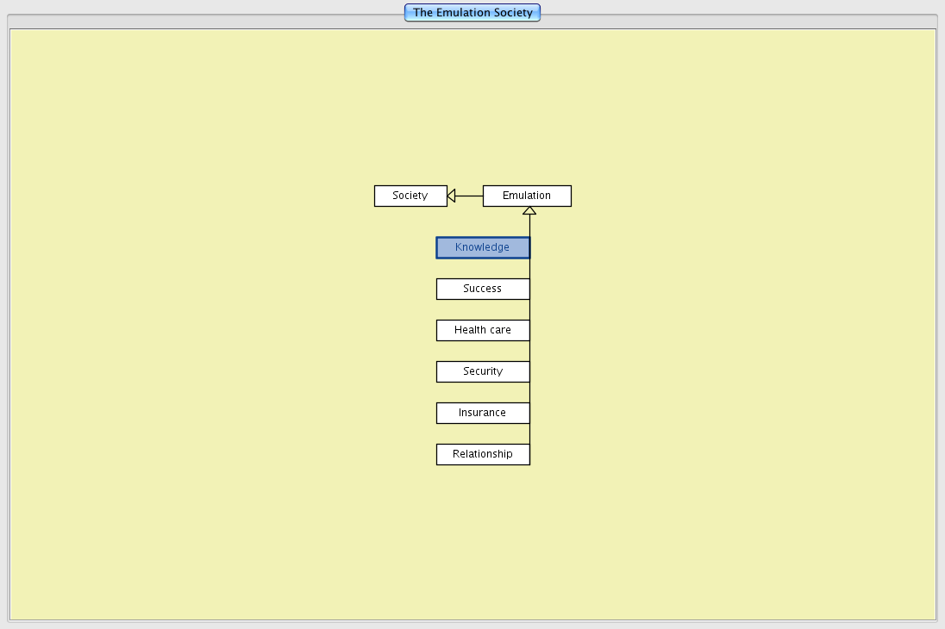Screen dimensions: 945x629
Task: Click the hollow arrowhead pointing at Society
Action: (x=451, y=196)
